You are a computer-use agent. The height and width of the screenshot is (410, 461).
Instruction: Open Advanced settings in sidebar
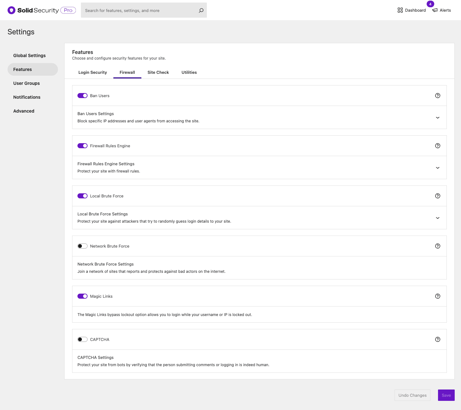pos(33,111)
